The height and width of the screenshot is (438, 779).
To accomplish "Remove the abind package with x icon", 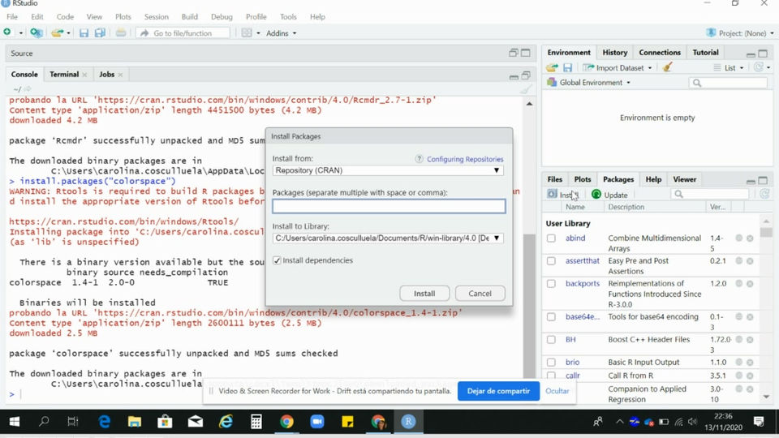I will pos(750,238).
